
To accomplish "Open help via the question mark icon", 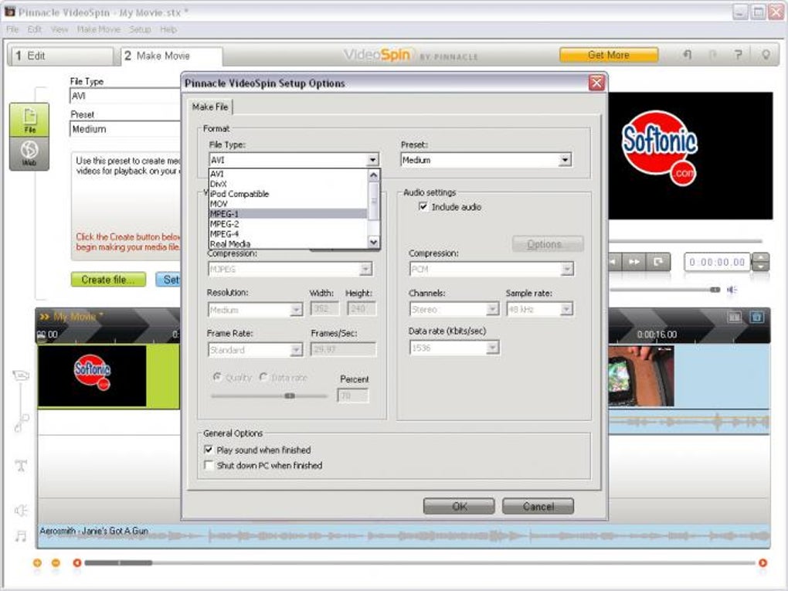I will (x=738, y=55).
